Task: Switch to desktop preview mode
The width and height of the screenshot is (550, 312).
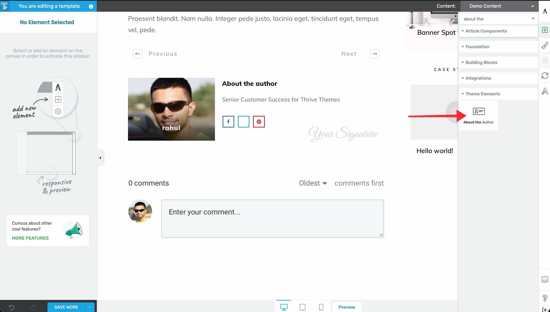Action: click(x=284, y=307)
